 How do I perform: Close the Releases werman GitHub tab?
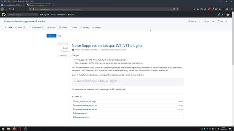[49, 5]
